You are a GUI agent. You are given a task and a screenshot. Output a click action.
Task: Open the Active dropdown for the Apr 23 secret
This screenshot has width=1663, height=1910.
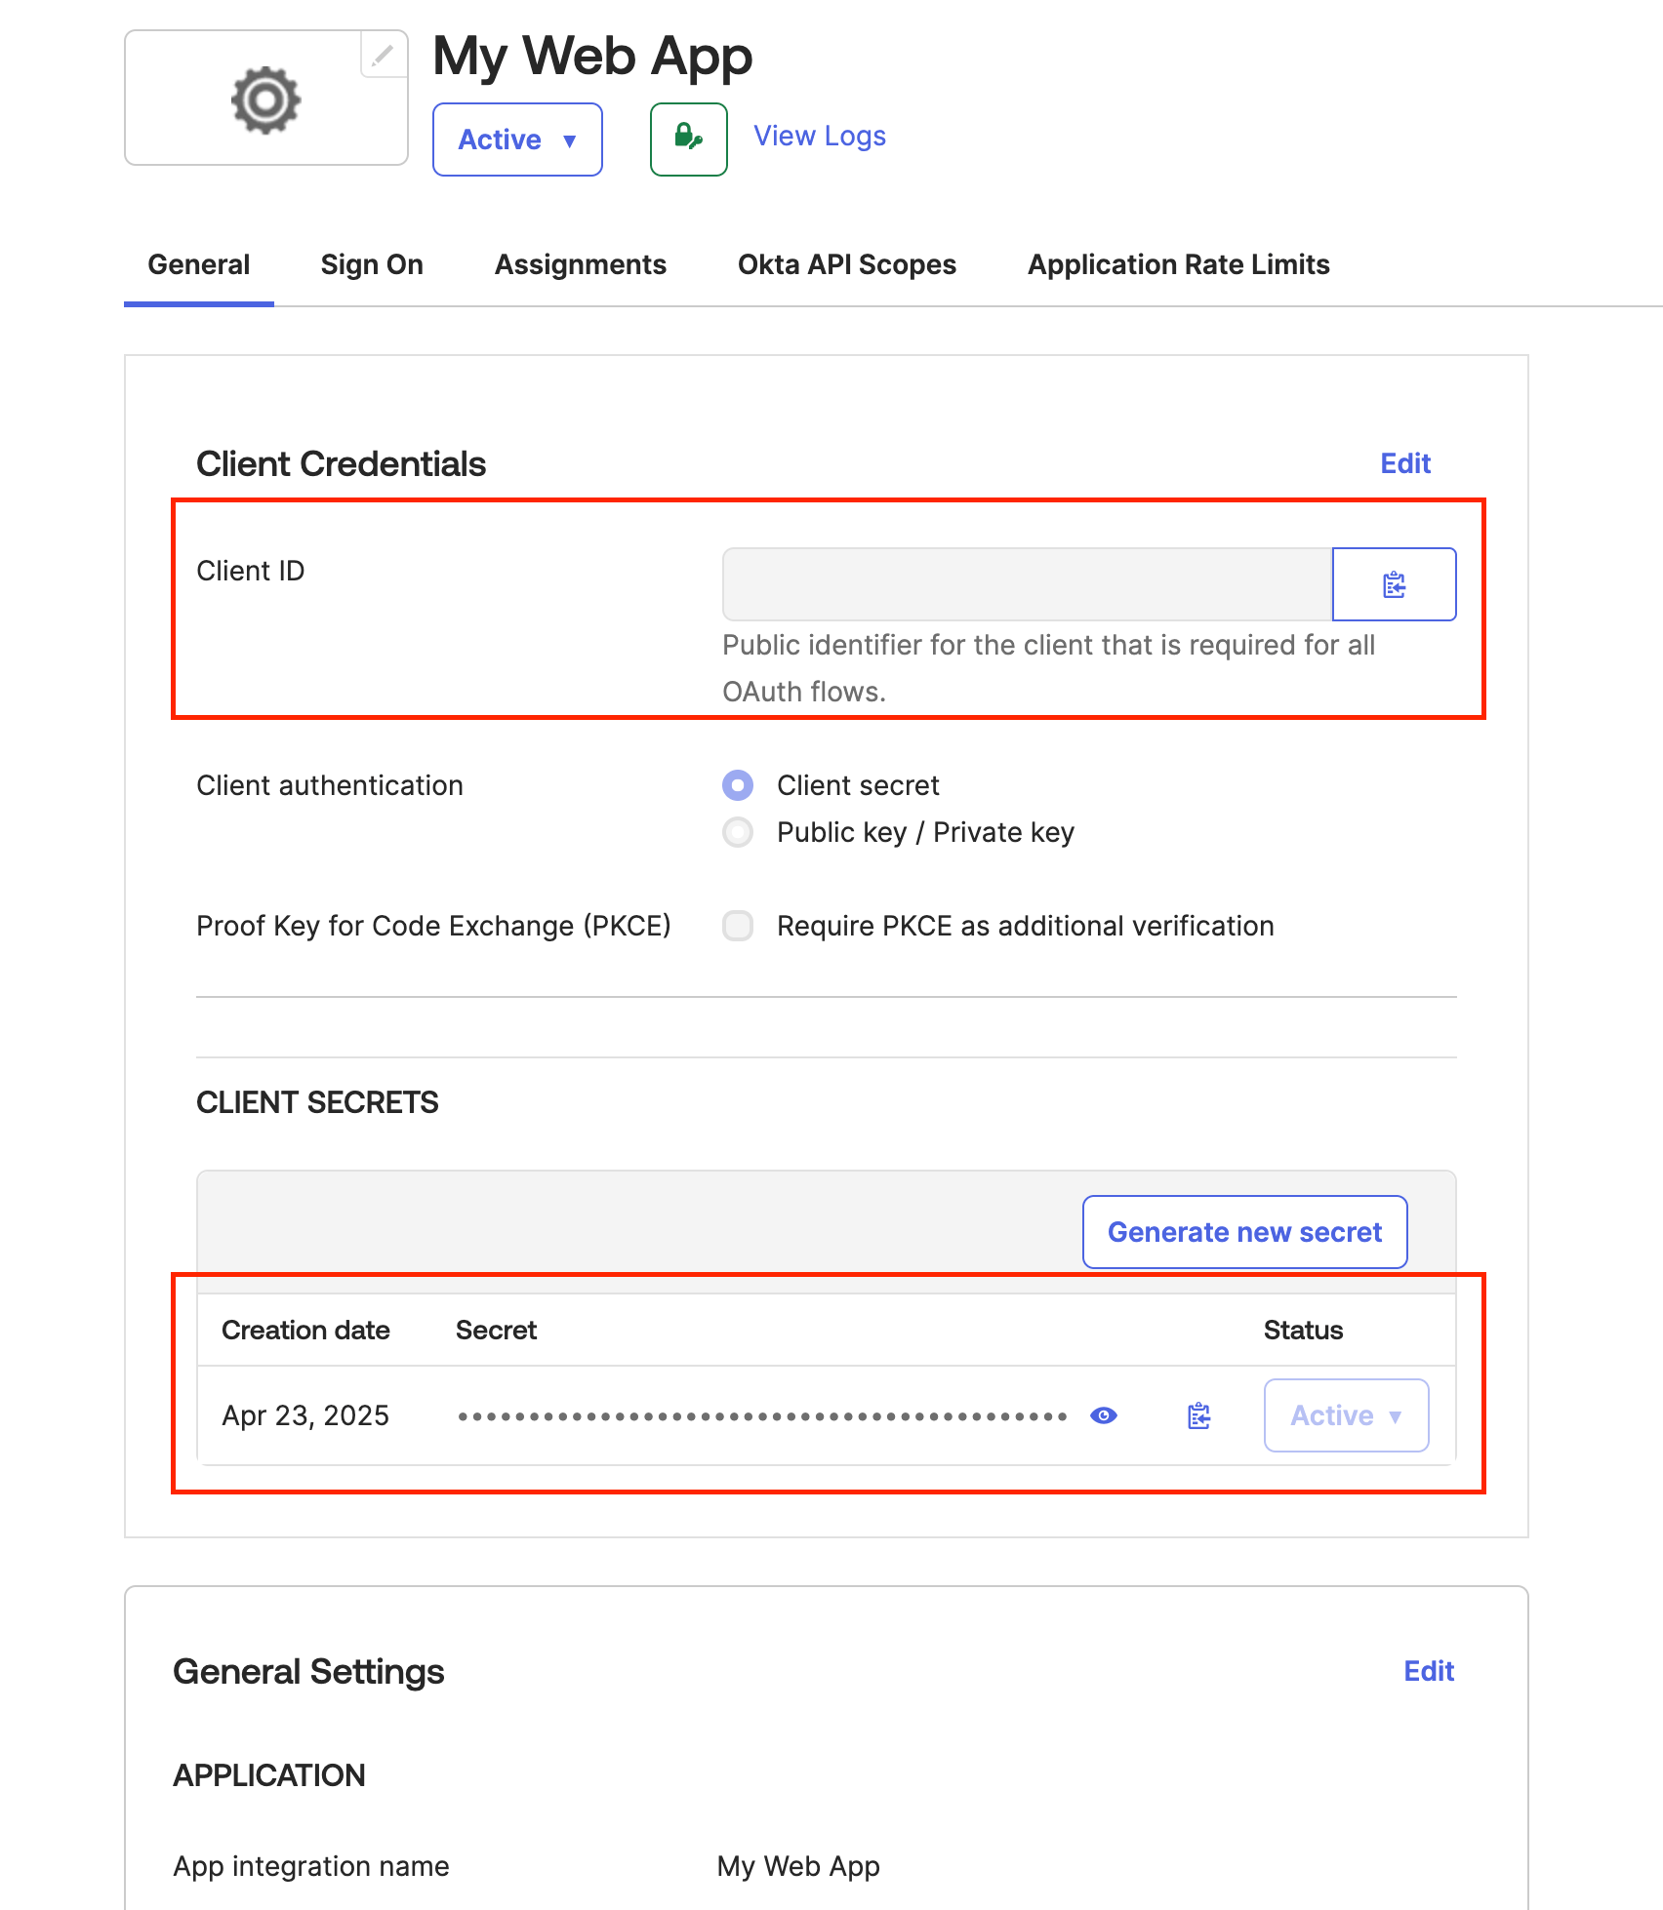pos(1346,1414)
